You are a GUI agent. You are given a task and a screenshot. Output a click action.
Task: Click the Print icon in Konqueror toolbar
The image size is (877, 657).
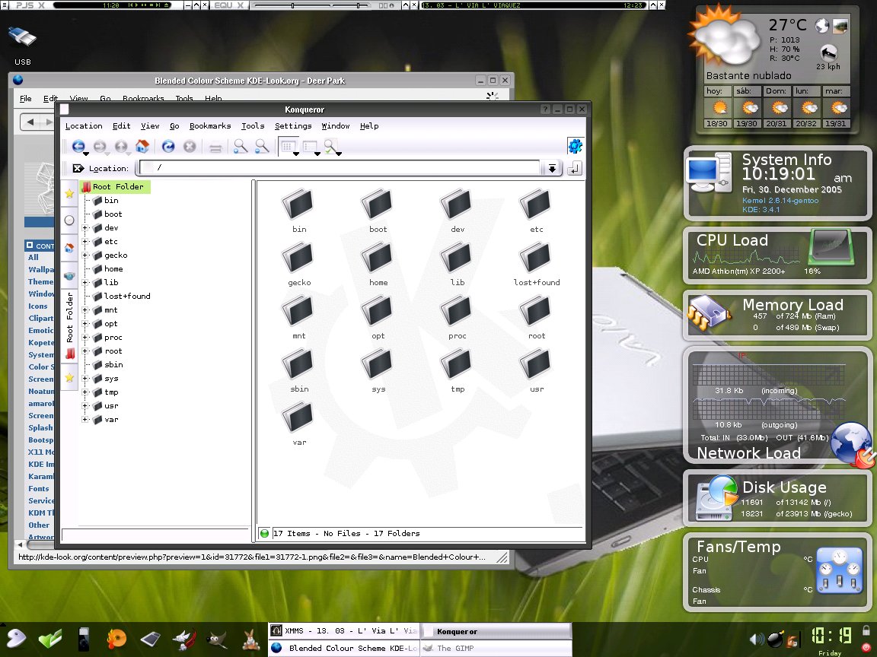tap(215, 147)
